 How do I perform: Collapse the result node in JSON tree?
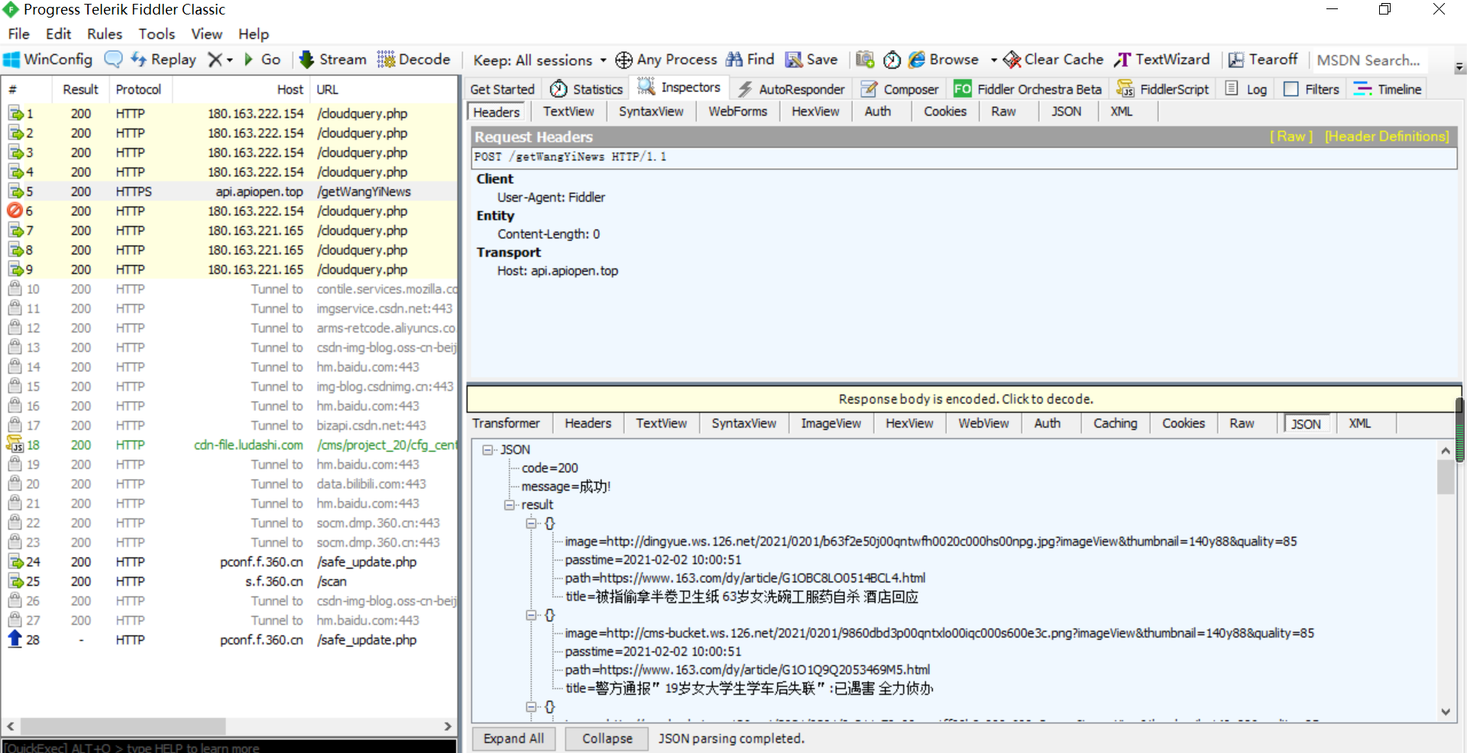[x=509, y=505]
